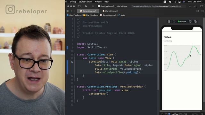The image size is (205, 115).
Task: Toggle the inspector panel icon
Action: coord(201,6)
